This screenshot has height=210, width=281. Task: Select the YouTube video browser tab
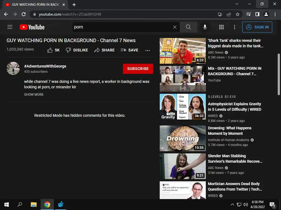click(x=35, y=5)
